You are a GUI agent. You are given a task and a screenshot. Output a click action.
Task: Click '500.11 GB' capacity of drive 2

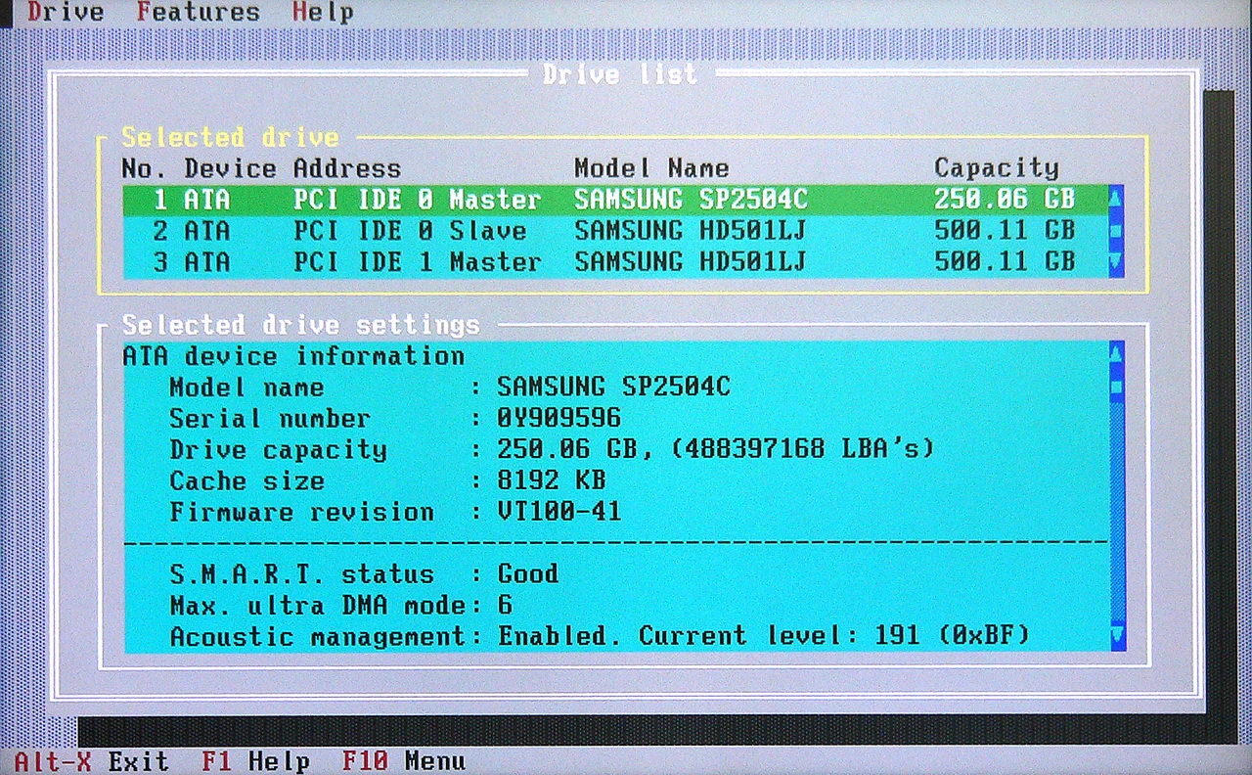coord(1005,232)
